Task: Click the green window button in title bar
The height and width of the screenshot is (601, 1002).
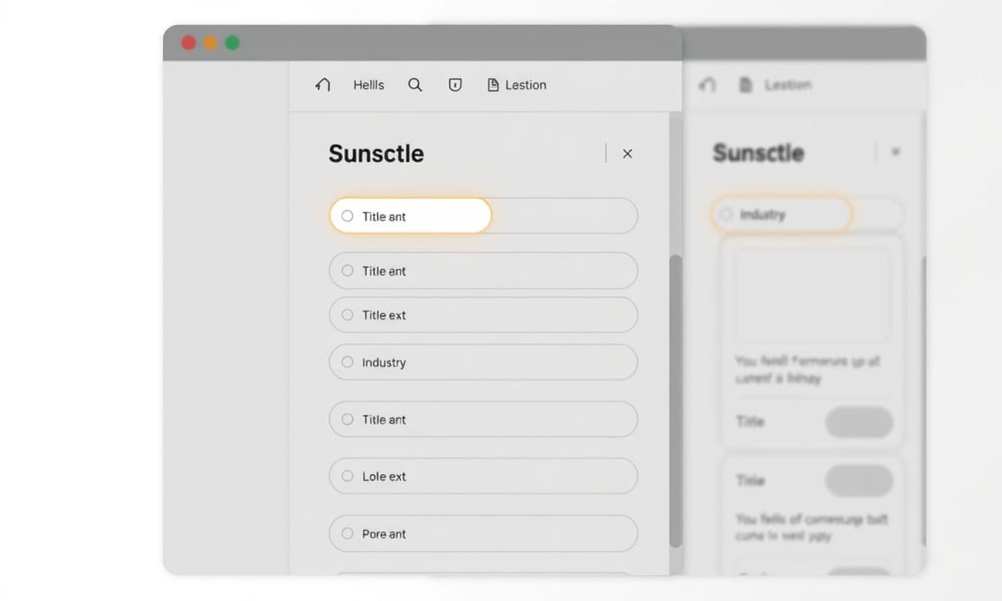Action: 232,43
